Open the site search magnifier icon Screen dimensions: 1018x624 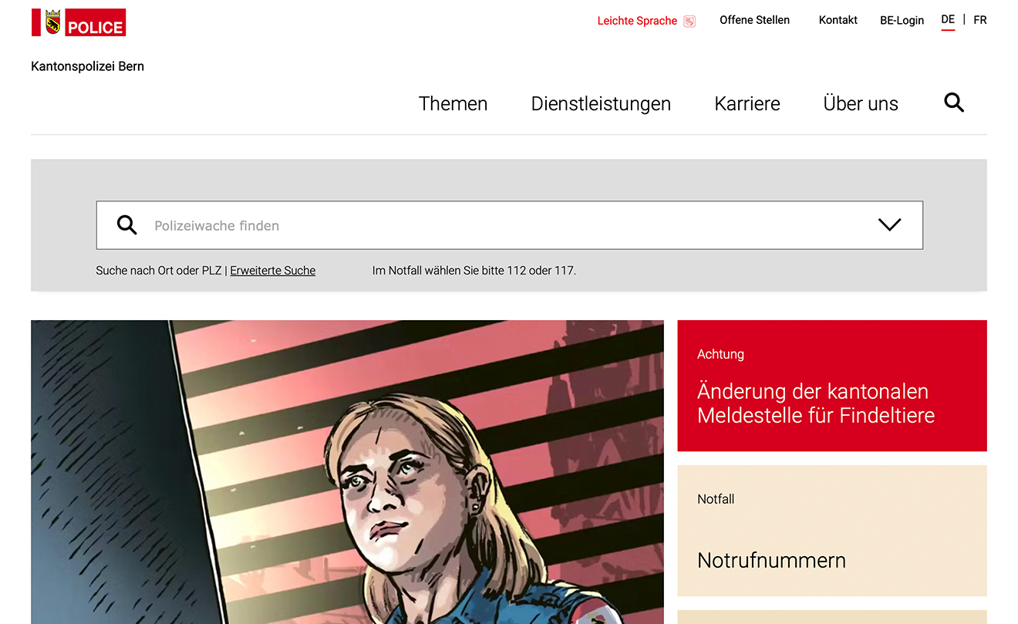coord(954,103)
